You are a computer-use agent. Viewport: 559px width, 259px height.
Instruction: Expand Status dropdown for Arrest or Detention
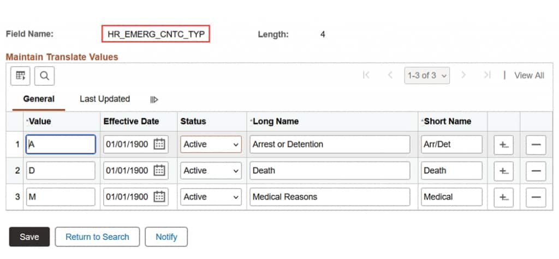[211, 144]
